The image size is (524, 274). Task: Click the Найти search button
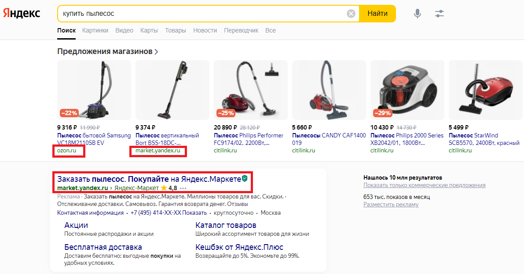[377, 14]
